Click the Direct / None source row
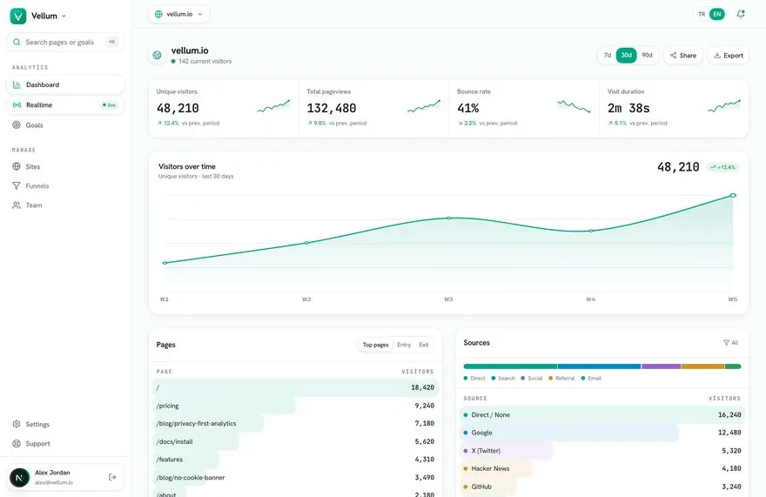766x497 pixels. pos(602,415)
